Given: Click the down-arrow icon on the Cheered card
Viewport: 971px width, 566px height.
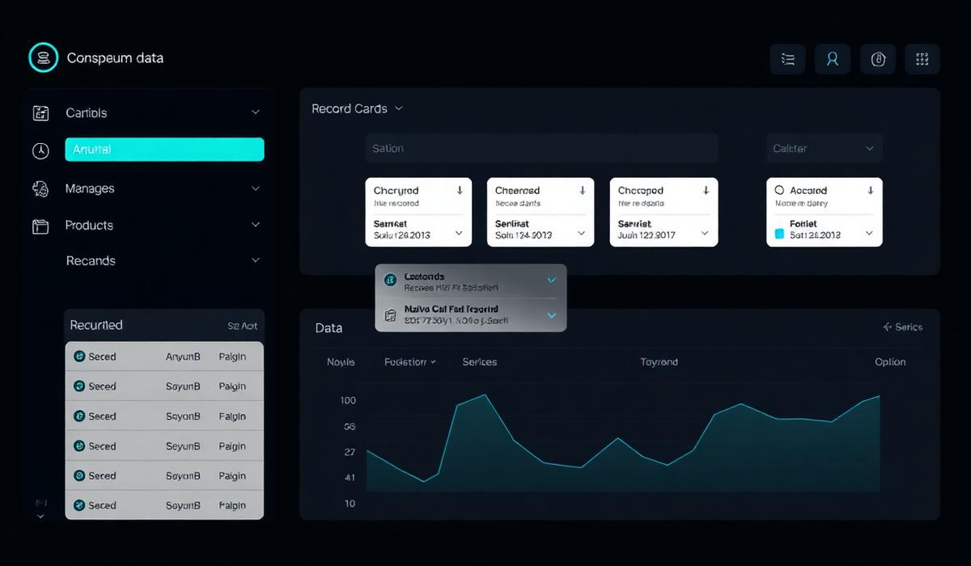Looking at the screenshot, I should point(582,190).
